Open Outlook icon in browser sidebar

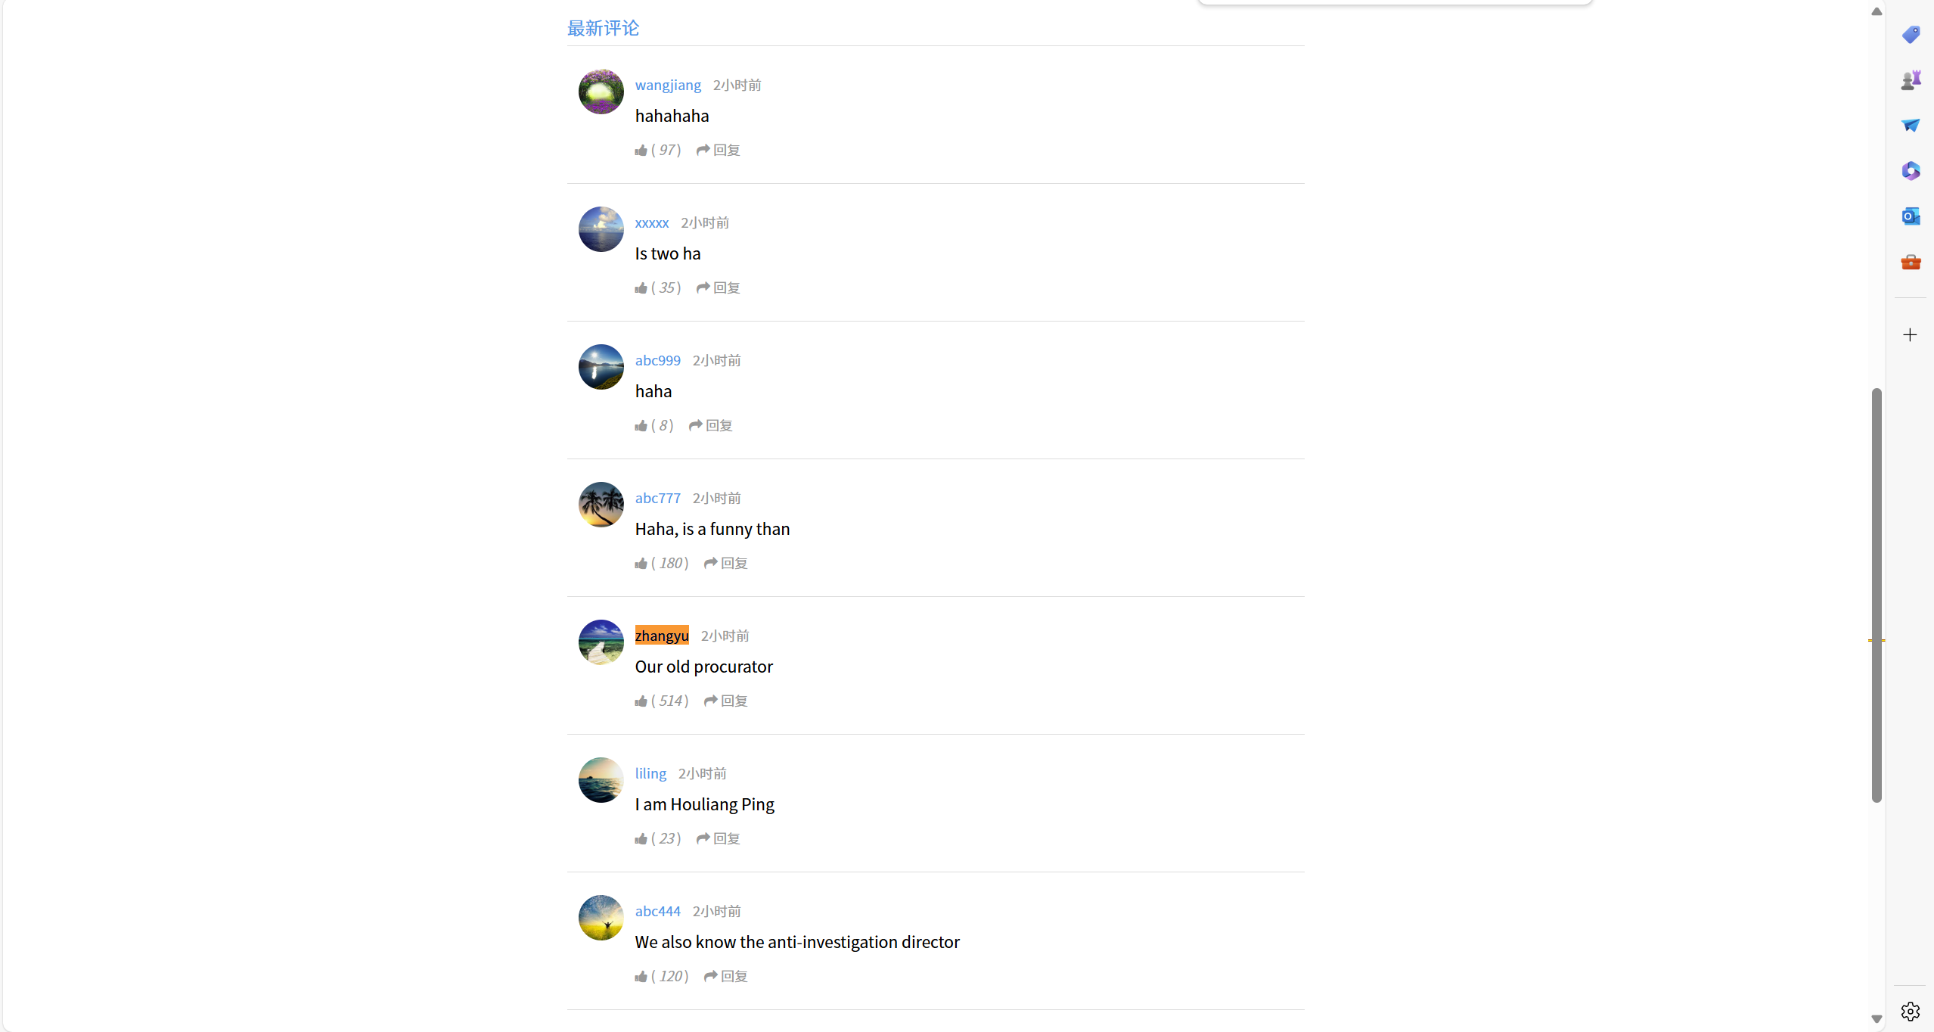point(1911,216)
